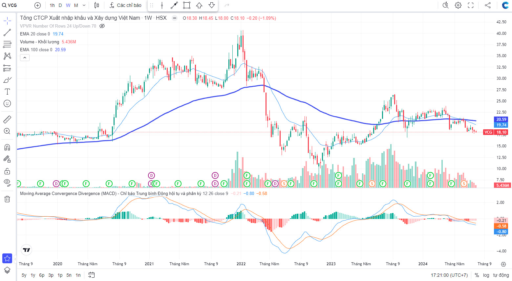Expand the timeframe interval dropdown chevron
Image resolution: width=512 pixels, height=281 pixels.
(84, 5)
